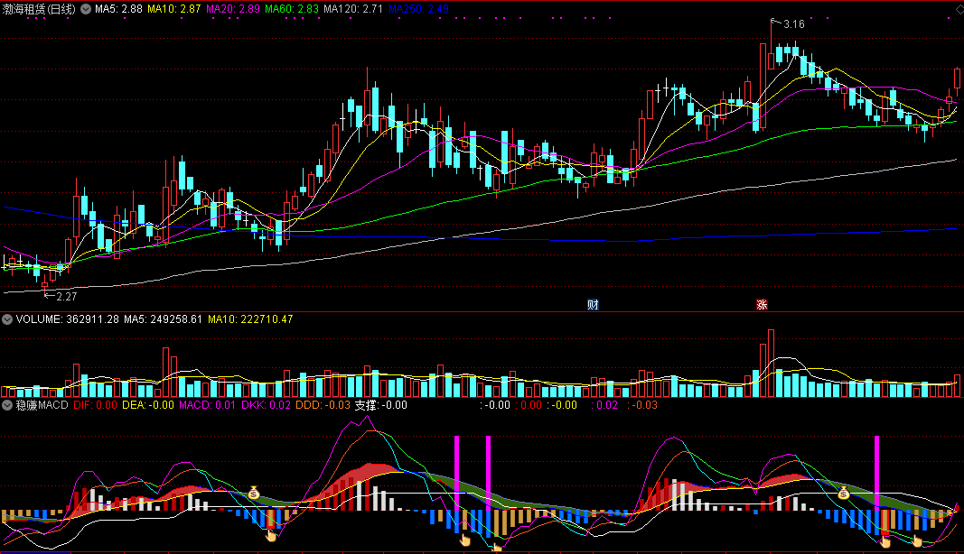This screenshot has width=964, height=554.
Task: Click the diamond icon at top-right of chart
Action: 959,9
